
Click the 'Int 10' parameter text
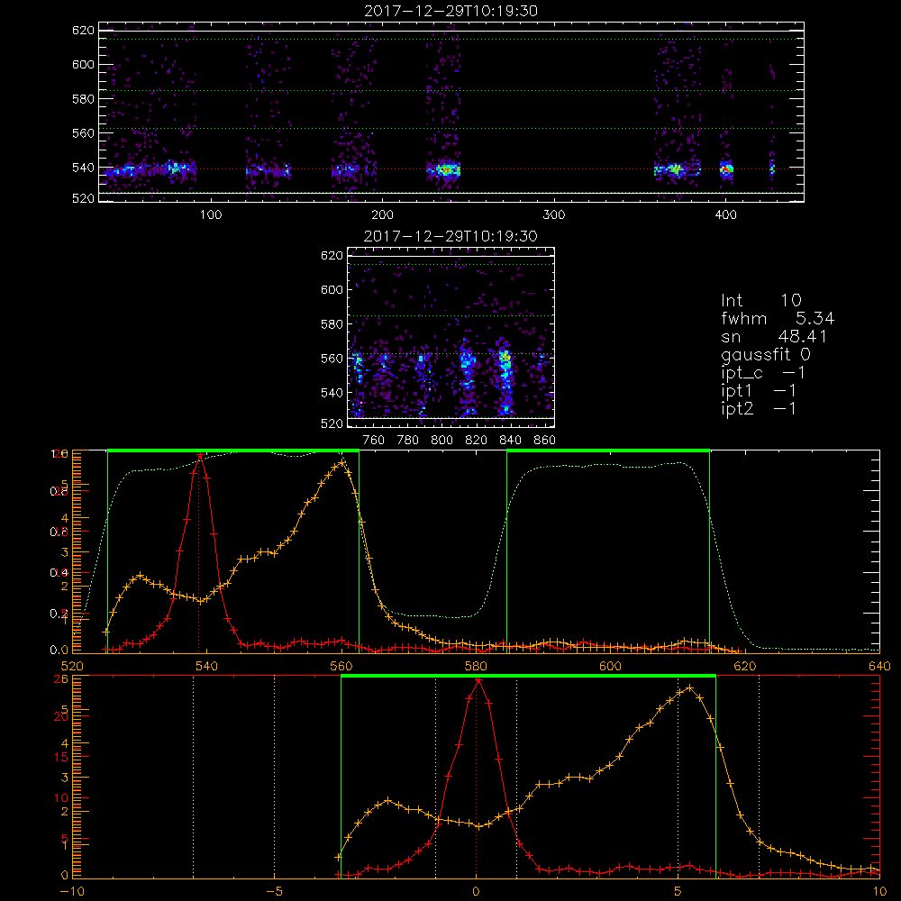tap(760, 300)
